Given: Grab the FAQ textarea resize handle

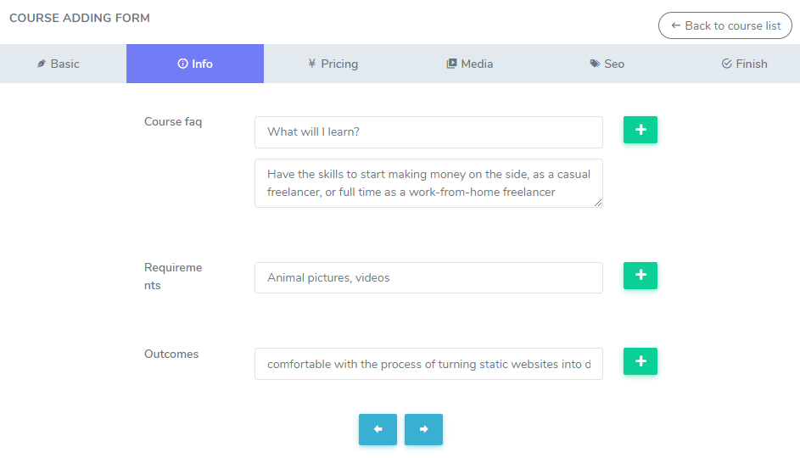Looking at the screenshot, I should coord(598,203).
